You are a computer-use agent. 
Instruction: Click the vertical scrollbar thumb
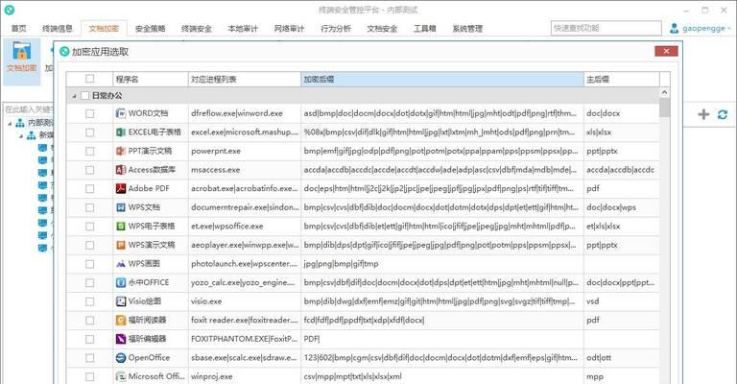(665, 108)
